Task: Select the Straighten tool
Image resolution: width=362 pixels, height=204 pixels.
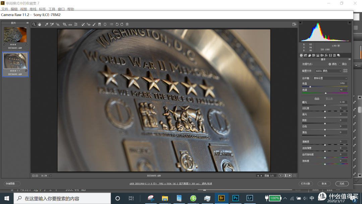Action: tap(70, 24)
